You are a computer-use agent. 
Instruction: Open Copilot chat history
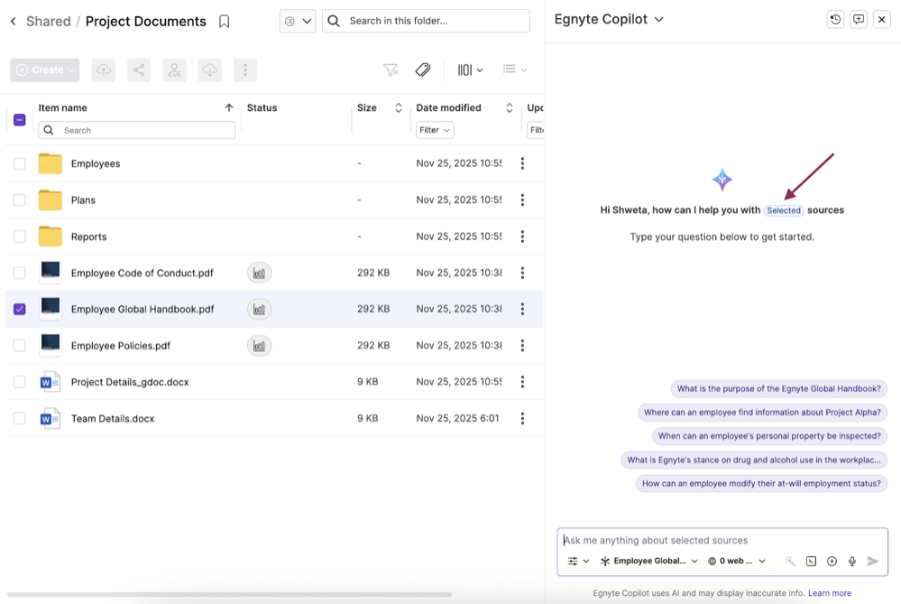(835, 20)
